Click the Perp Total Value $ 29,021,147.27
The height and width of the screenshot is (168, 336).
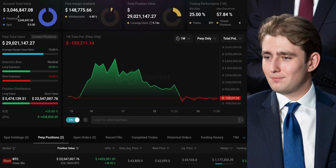pyautogui.click(x=18, y=43)
